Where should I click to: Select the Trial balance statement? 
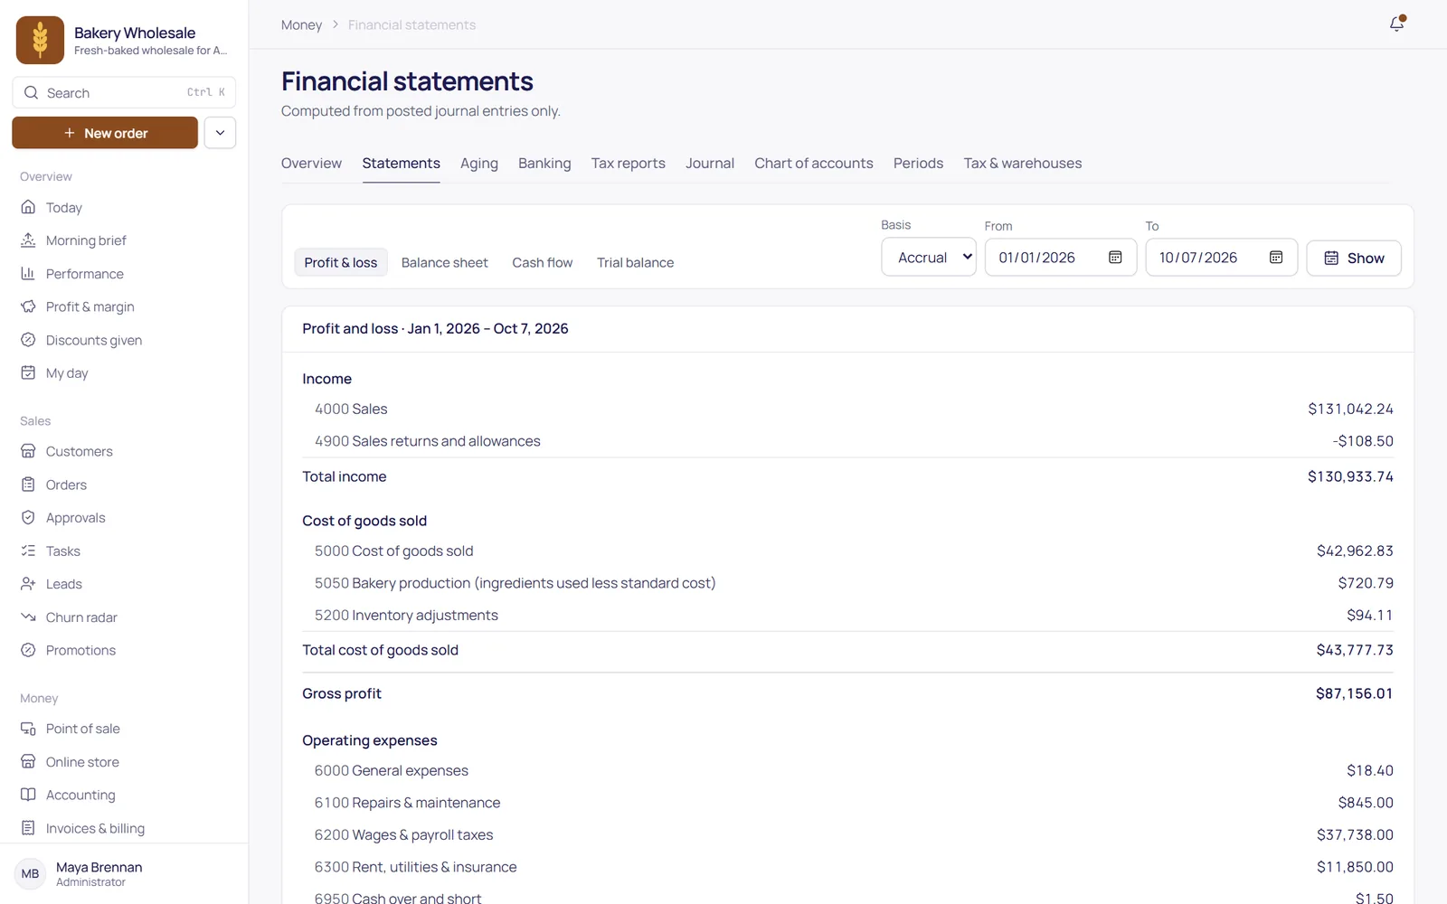[636, 262]
